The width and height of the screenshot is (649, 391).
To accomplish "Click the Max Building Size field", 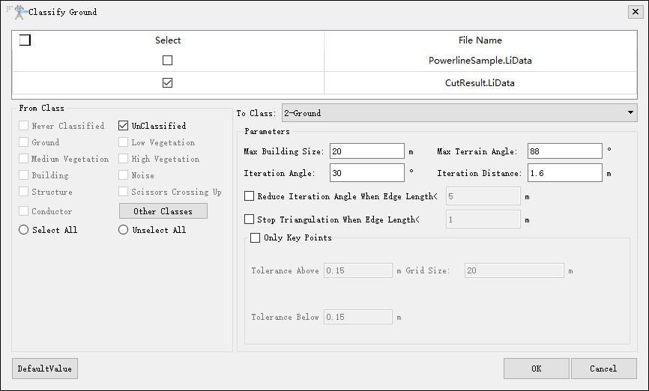I will click(x=366, y=151).
